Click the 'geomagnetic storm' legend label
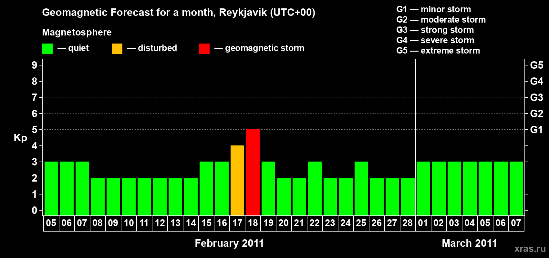Viewport: 549px width, 258px height. click(265, 48)
